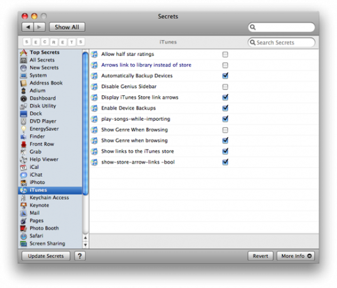Enable Allow half star ratings checkbox
Viewport: 337px width, 288px height.
point(225,54)
